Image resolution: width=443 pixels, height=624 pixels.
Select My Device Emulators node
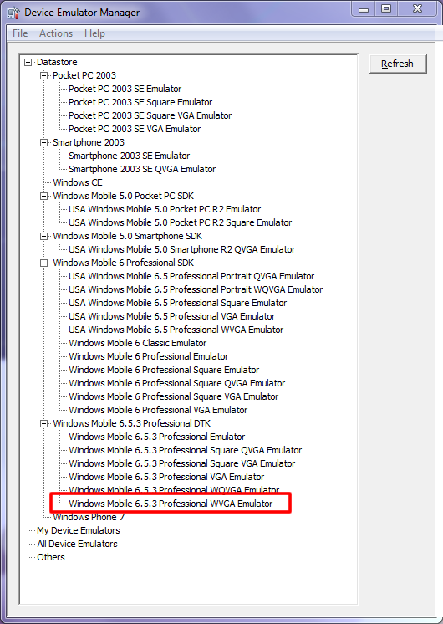coord(79,530)
